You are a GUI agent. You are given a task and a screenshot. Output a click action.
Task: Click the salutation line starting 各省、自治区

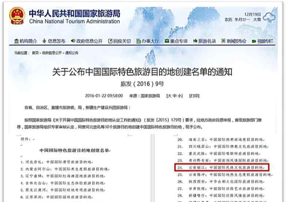tap(77, 108)
